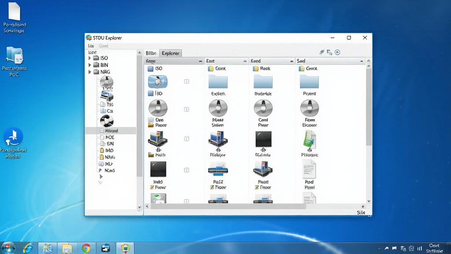
Task: Click the file list vertical scrollbar thumb
Action: pos(369,107)
